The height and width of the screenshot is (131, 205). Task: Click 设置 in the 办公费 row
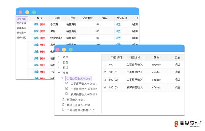118,24
